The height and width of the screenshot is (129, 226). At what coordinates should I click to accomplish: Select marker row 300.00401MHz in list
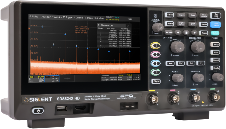114,35
